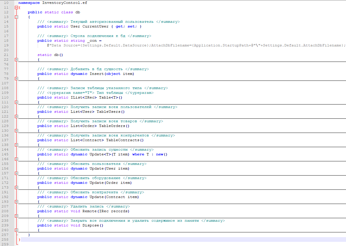Collapse the namespace block fold marker at line 11
This screenshot has width=346, height=246.
[x=16, y=8]
